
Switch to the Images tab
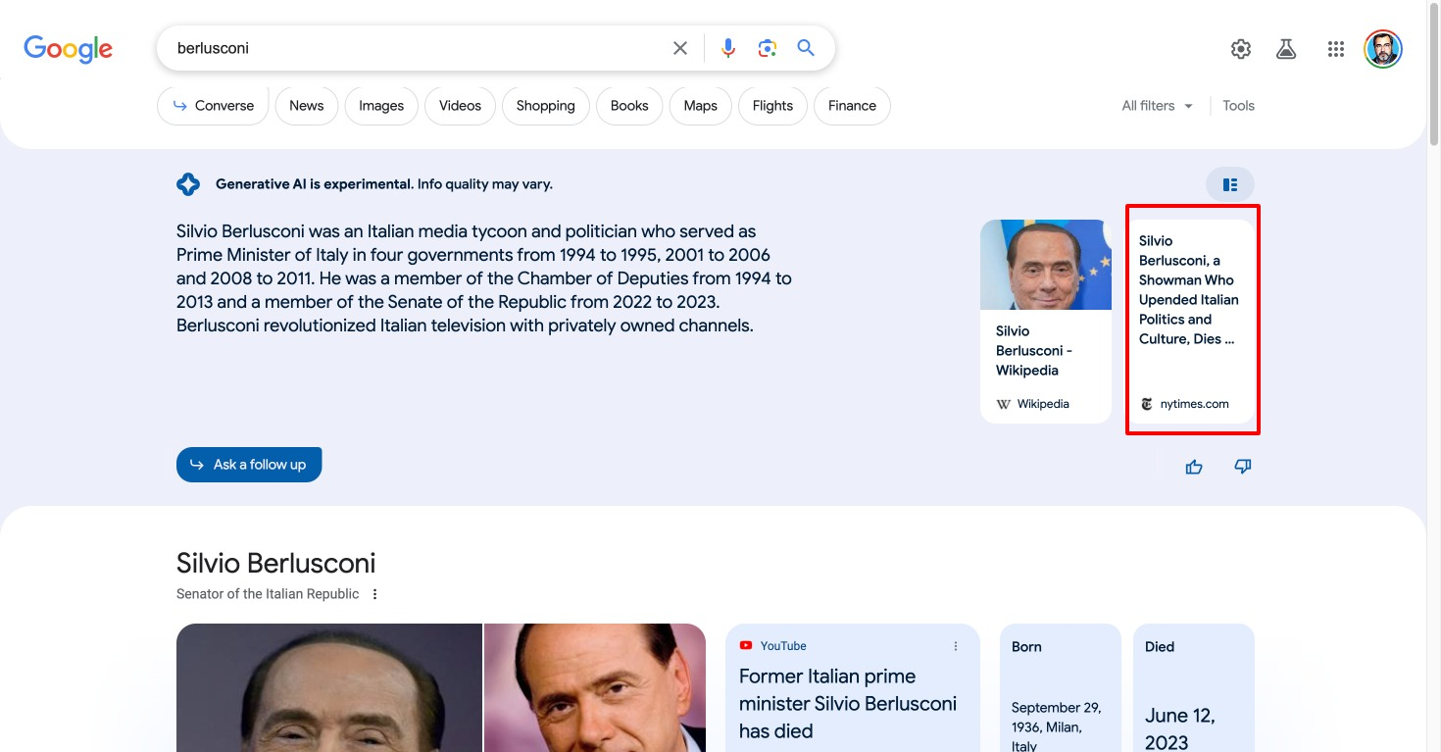coord(381,106)
